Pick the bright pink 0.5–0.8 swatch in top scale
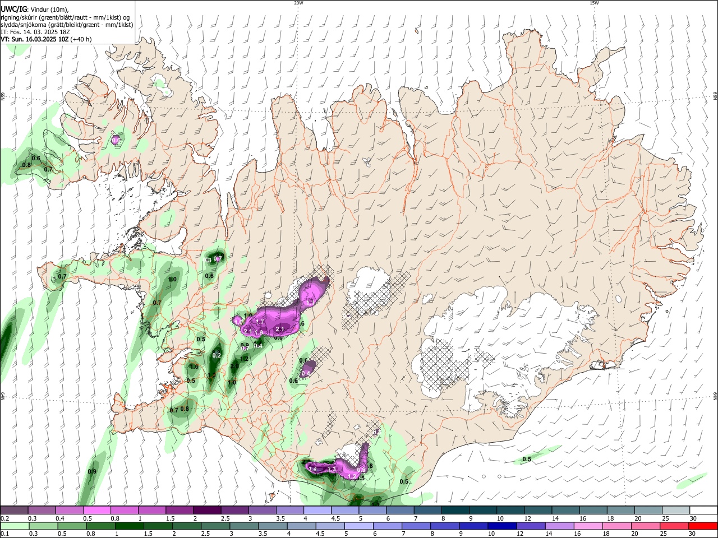Image resolution: width=718 pixels, height=538 pixels. [x=96, y=511]
